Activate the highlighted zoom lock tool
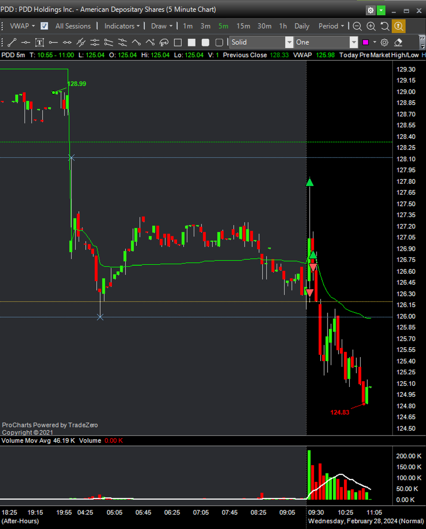The image size is (426, 529). pos(399,26)
